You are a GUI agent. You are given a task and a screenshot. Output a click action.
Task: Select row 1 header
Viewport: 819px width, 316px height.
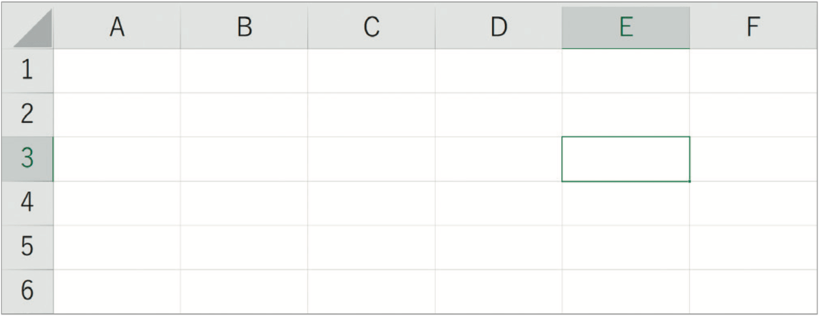tap(27, 71)
